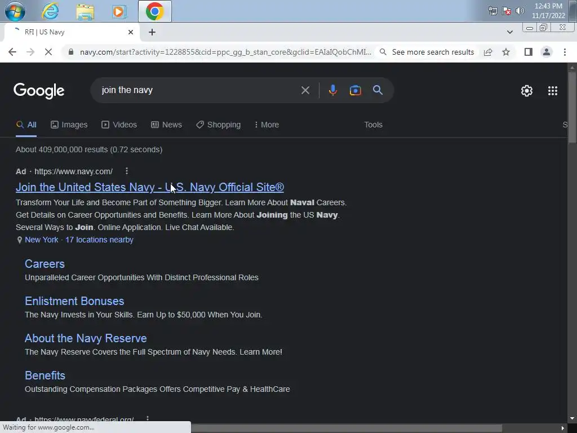
Task: Open Google quick settings gear
Action: click(527, 91)
